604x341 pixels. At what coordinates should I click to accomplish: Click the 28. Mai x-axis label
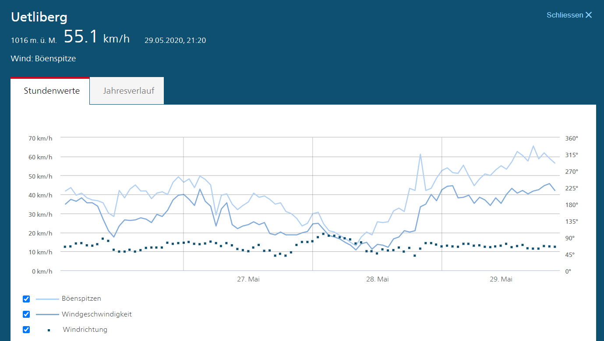pos(378,279)
